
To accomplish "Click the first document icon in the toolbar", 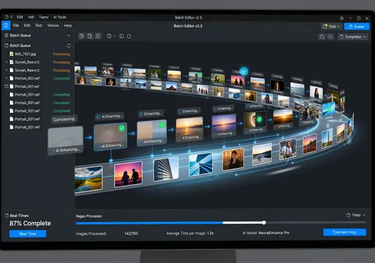I will click(x=82, y=36).
